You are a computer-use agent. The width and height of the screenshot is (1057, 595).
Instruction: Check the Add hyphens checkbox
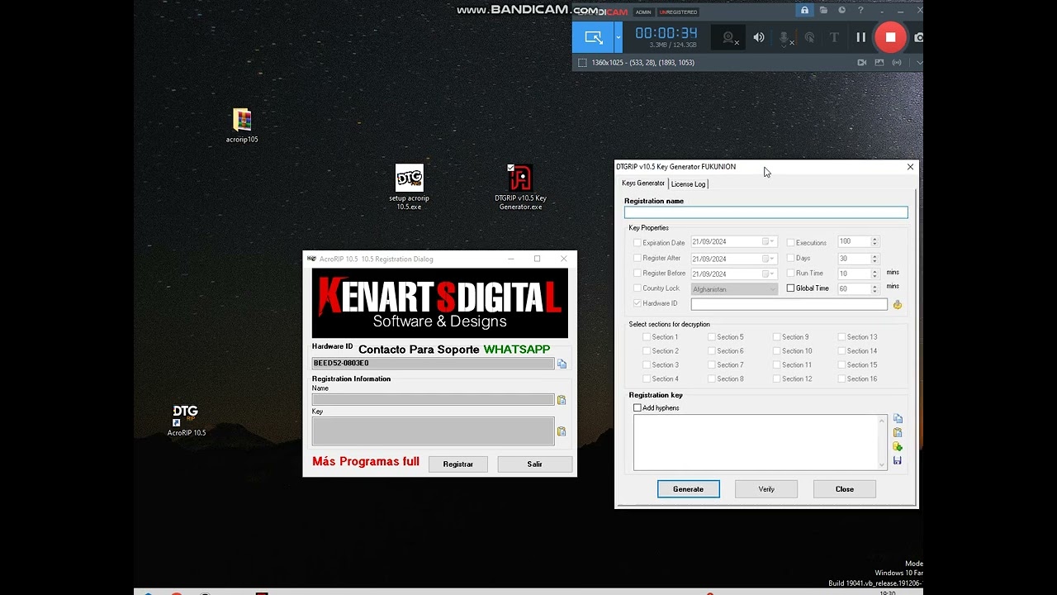coord(638,408)
